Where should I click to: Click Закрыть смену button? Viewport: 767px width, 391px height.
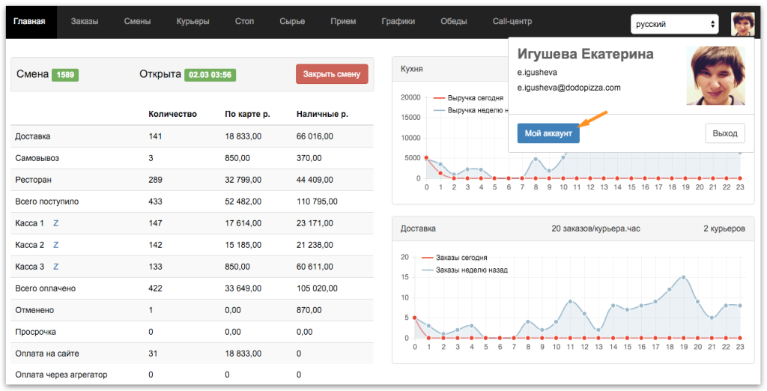[x=332, y=74]
